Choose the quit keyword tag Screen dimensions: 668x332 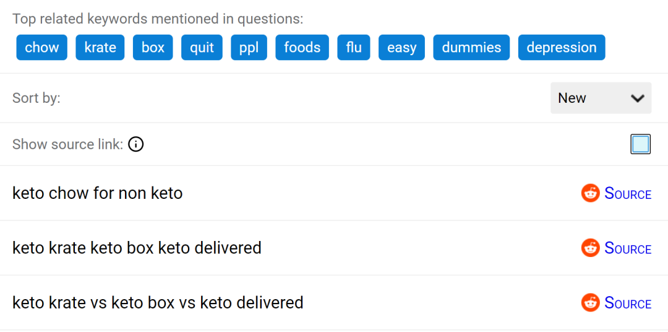(202, 48)
